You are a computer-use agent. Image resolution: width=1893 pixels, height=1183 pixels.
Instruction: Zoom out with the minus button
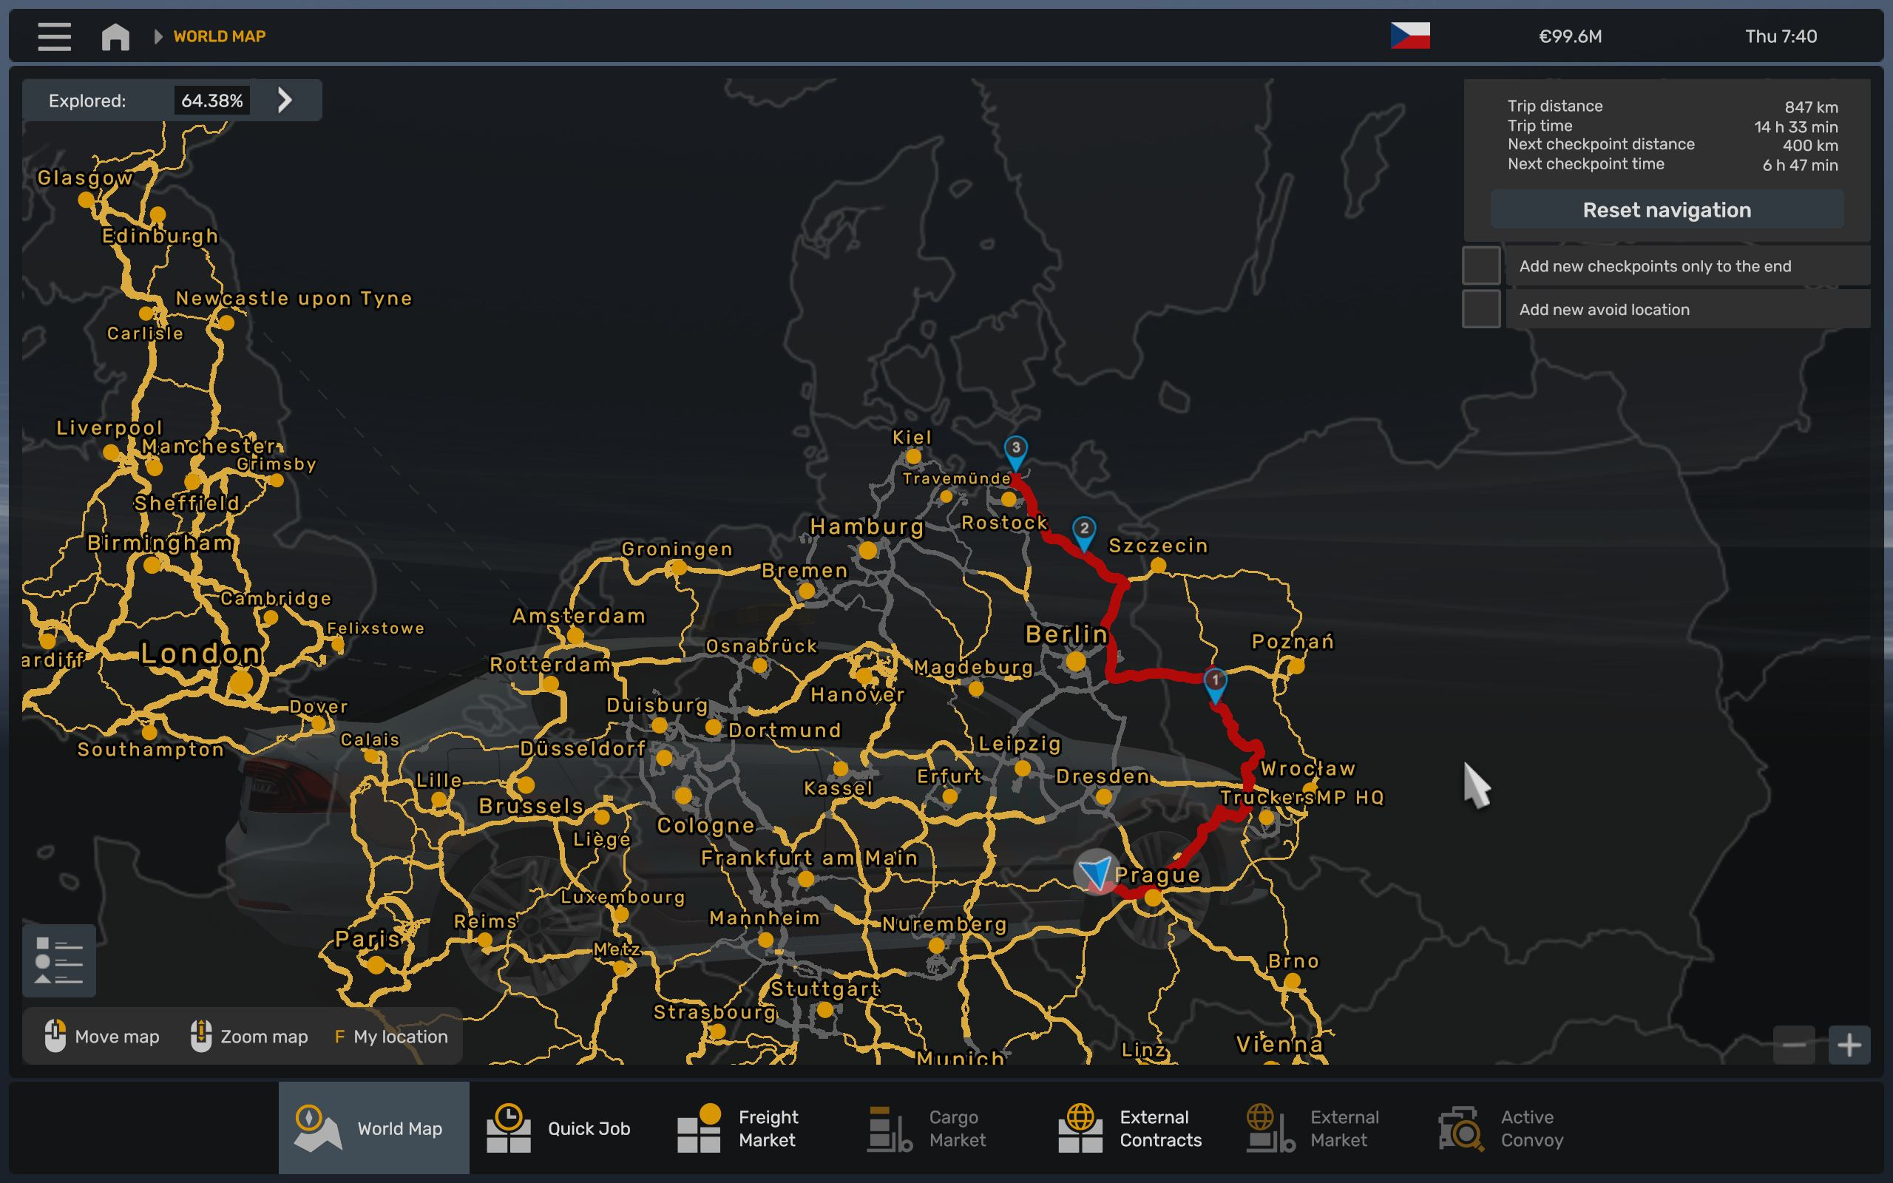tap(1794, 1045)
